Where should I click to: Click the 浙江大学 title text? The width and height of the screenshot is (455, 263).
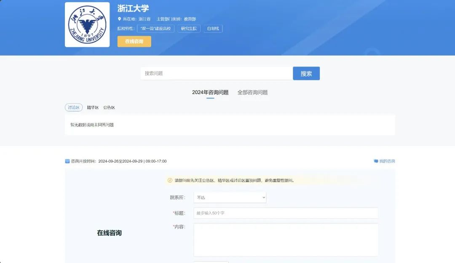[x=133, y=8]
